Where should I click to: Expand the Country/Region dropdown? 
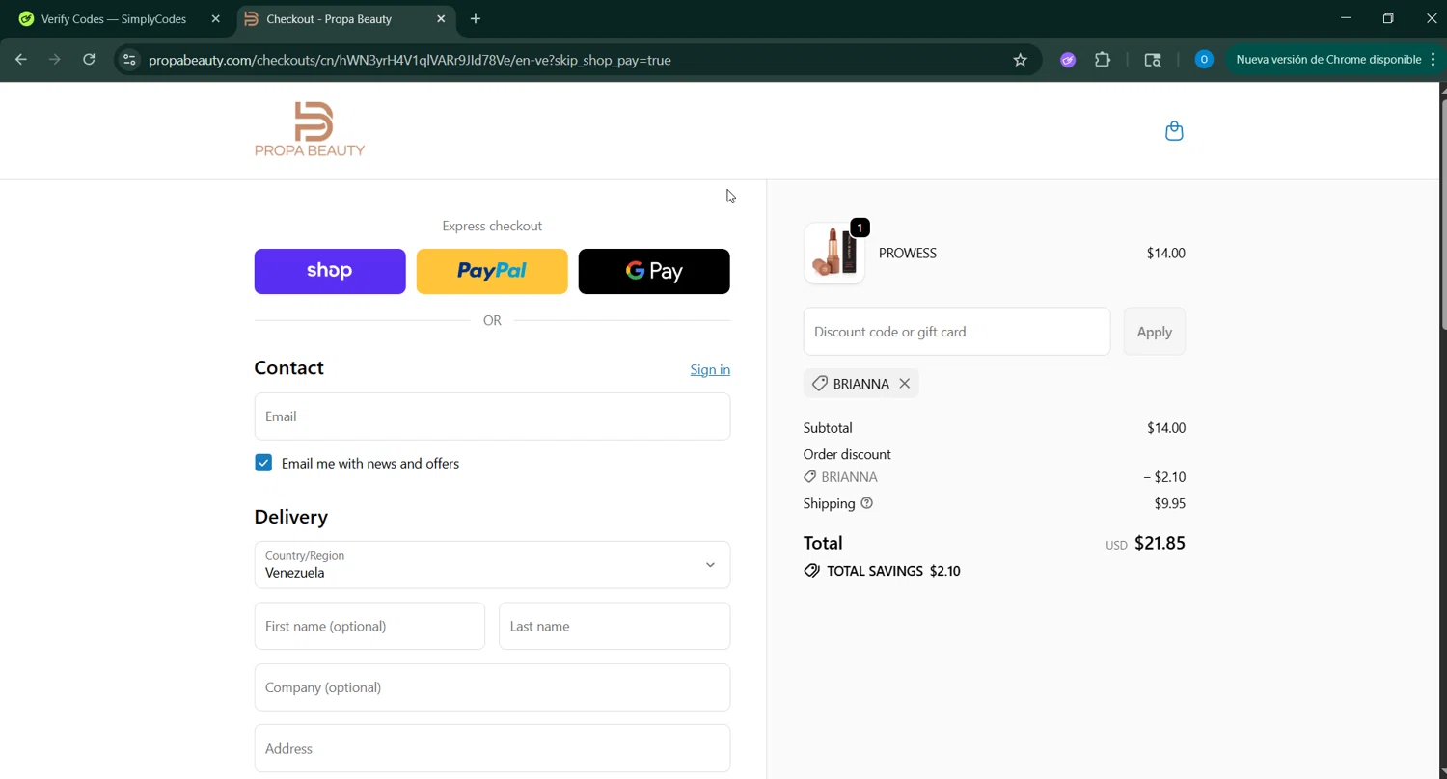tap(492, 565)
